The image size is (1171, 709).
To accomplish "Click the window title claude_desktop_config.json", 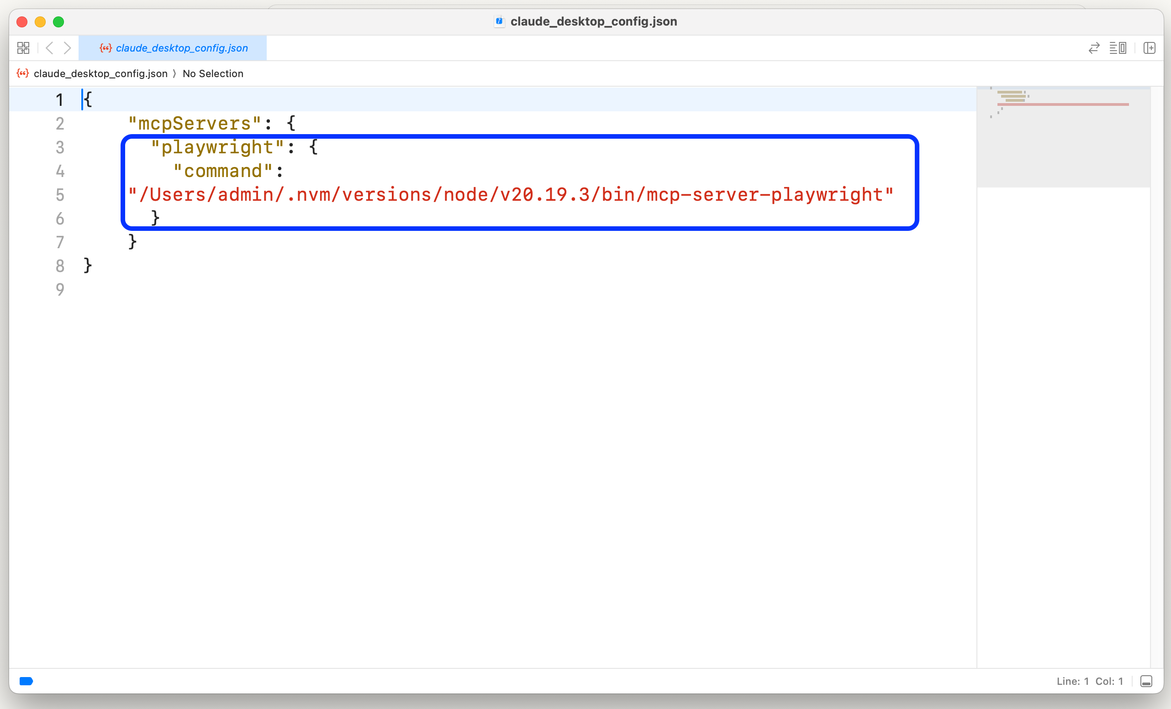I will pyautogui.click(x=593, y=21).
